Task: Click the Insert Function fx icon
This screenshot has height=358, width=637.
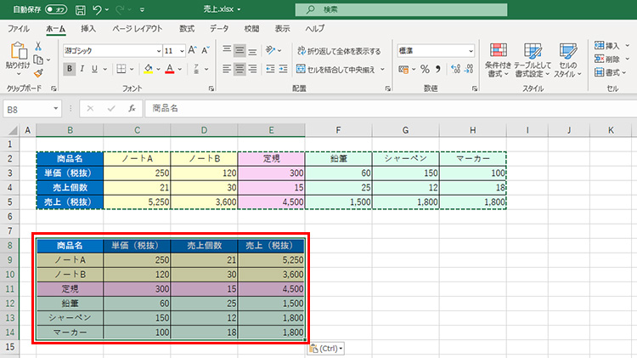Action: [x=132, y=109]
